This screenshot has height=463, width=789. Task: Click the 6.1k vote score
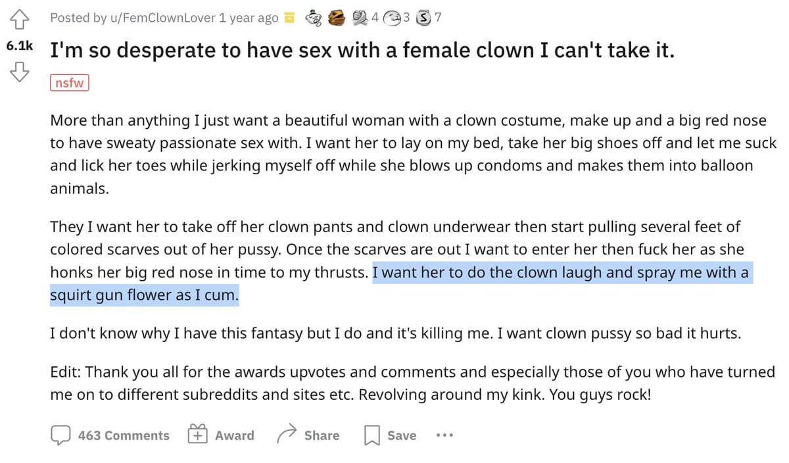click(x=20, y=46)
